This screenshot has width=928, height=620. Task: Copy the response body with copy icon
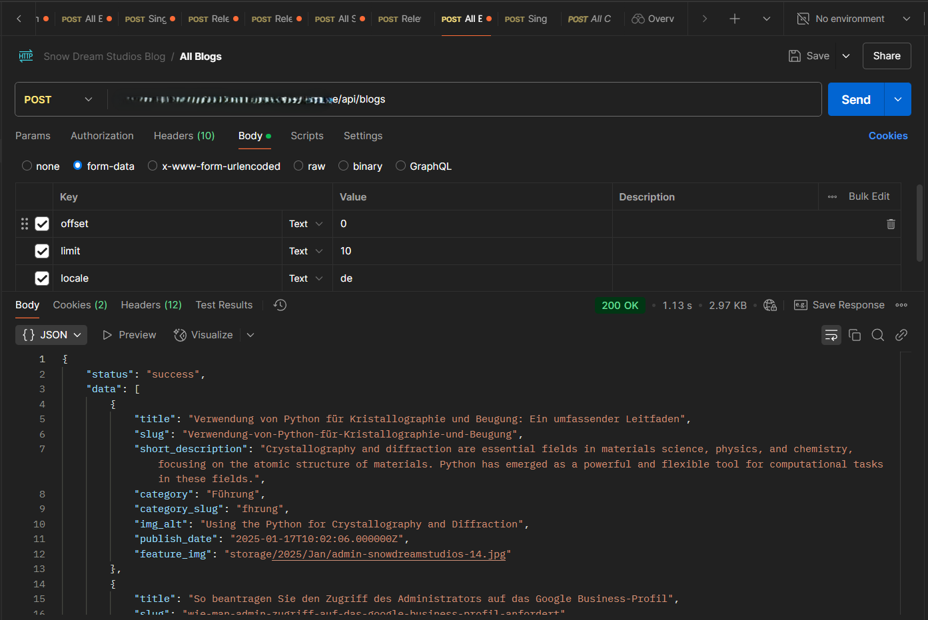[855, 335]
